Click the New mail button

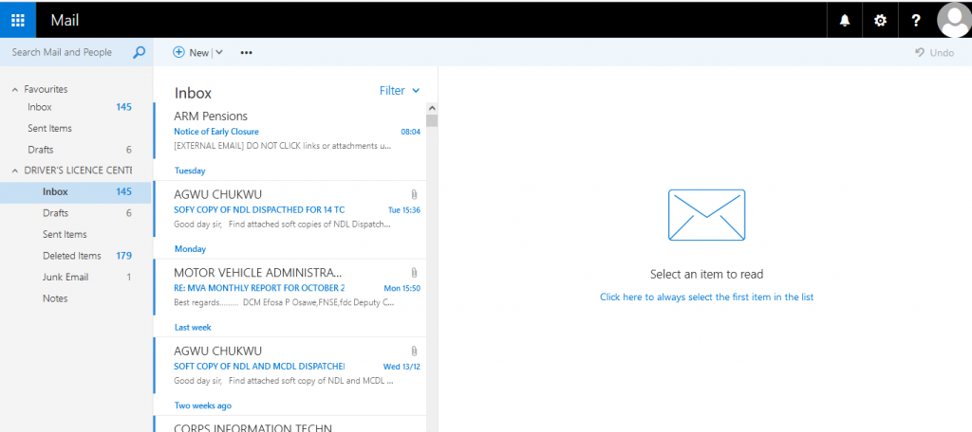coord(191,53)
